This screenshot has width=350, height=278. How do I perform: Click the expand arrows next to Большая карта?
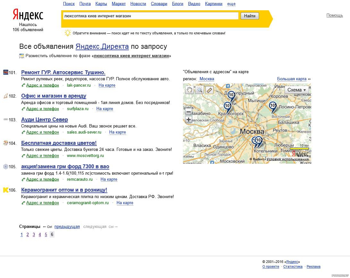pos(309,79)
